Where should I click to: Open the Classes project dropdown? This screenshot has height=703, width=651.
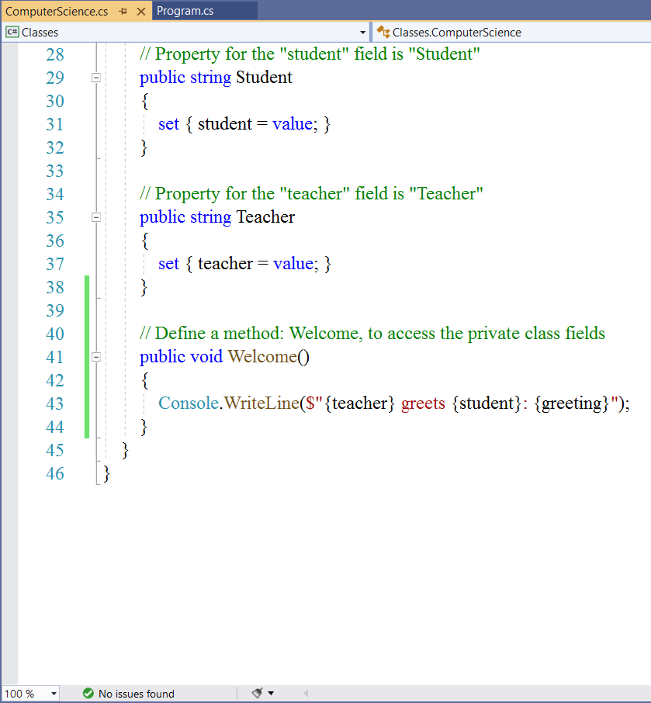(x=363, y=33)
